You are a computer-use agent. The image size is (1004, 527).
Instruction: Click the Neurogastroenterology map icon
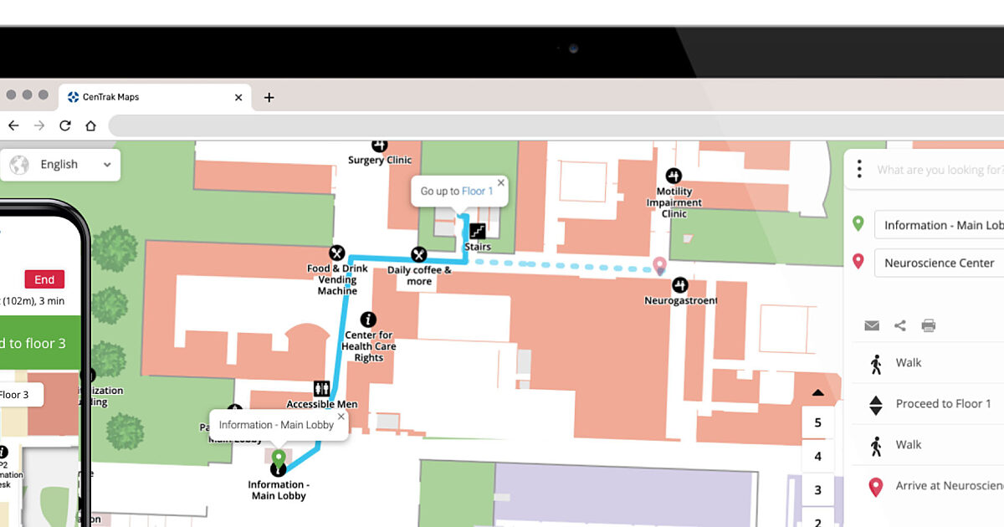pyautogui.click(x=680, y=285)
